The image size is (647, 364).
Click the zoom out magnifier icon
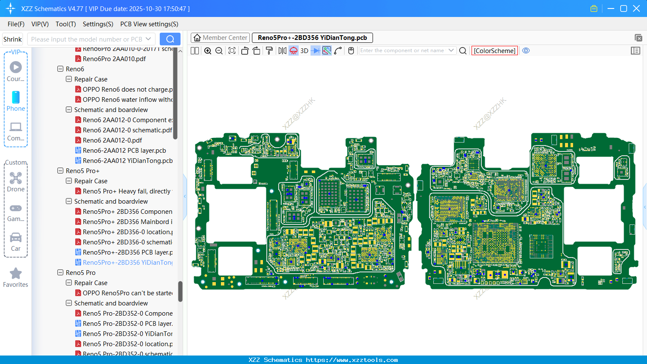(x=219, y=51)
